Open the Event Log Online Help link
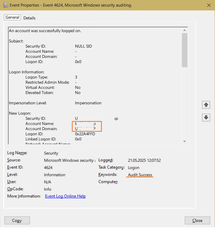 pos(65,196)
